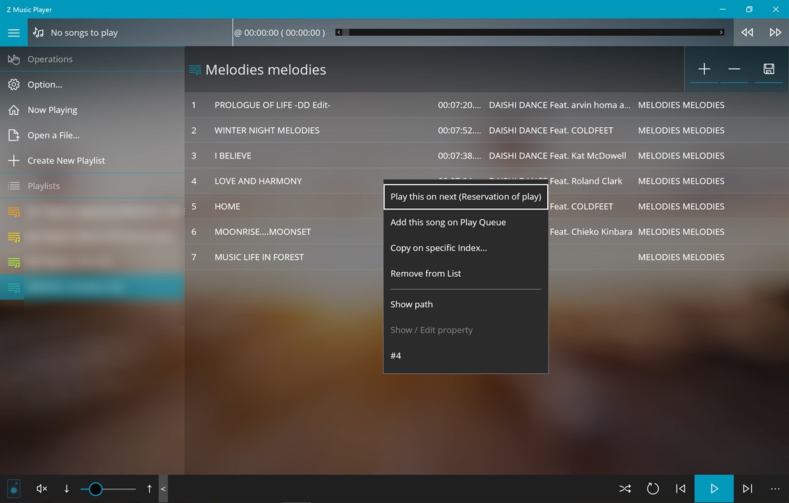
Task: Toggle shuffle playback
Action: pos(625,488)
